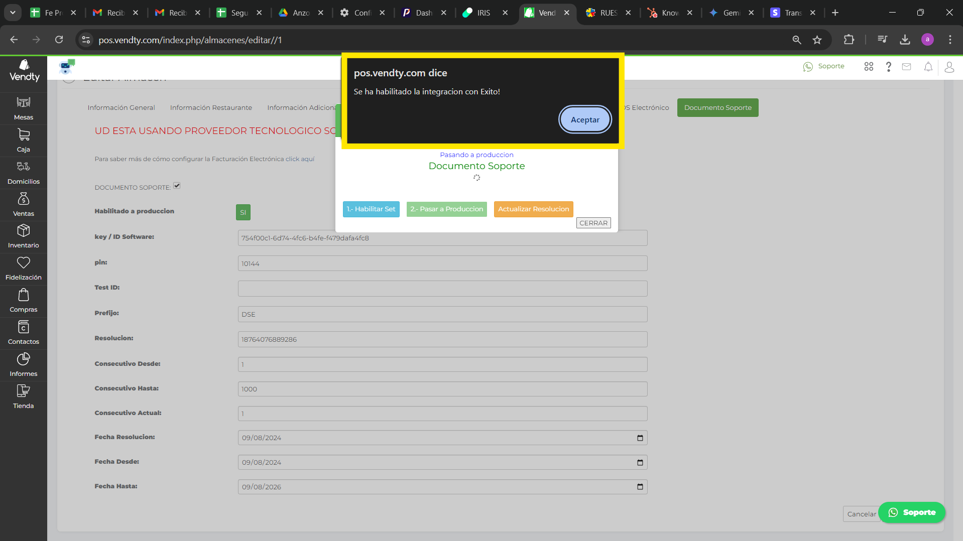This screenshot has height=541, width=963.
Task: Toggle the DOCUMENTO SOPORTE checkbox
Action: click(177, 186)
